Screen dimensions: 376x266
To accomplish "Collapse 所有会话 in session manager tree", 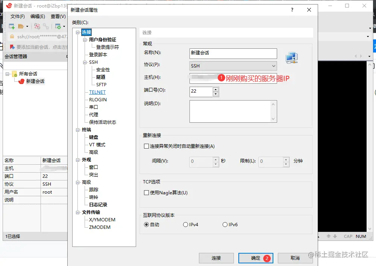I will tap(7, 74).
